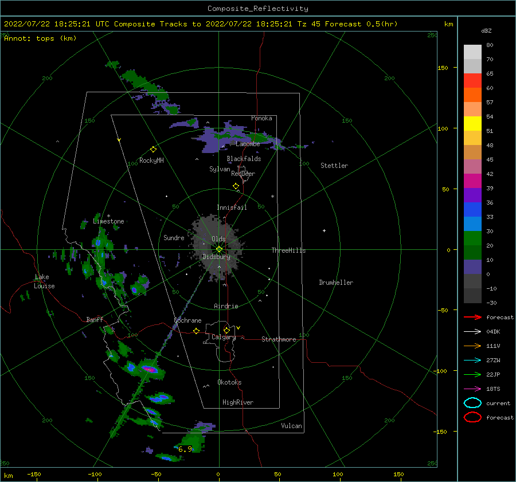Click the Sylvan label
This screenshot has height=482, width=516.
[x=220, y=169]
